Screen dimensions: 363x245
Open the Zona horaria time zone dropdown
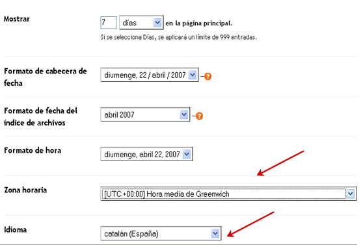(x=228, y=194)
